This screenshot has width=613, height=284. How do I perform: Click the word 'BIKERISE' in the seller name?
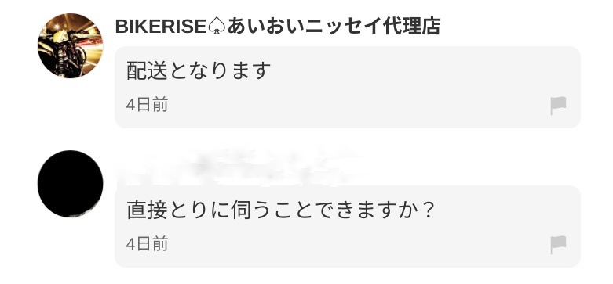click(x=161, y=27)
